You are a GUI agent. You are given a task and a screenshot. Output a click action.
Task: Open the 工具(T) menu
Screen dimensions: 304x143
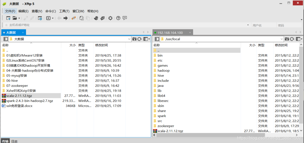64,11
